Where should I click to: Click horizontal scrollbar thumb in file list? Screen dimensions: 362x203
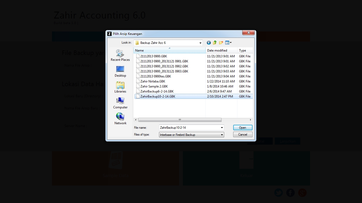(180, 120)
